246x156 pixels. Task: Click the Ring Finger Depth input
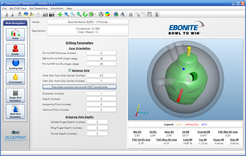pyautogui.click(x=97, y=128)
